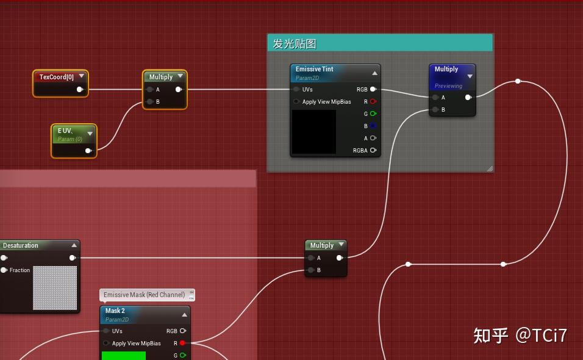This screenshot has height=360, width=583.
Task: Click the E UV param output pin
Action: coord(88,151)
